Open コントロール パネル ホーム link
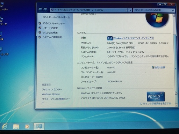Screen dimensions: 179x134 56,17
